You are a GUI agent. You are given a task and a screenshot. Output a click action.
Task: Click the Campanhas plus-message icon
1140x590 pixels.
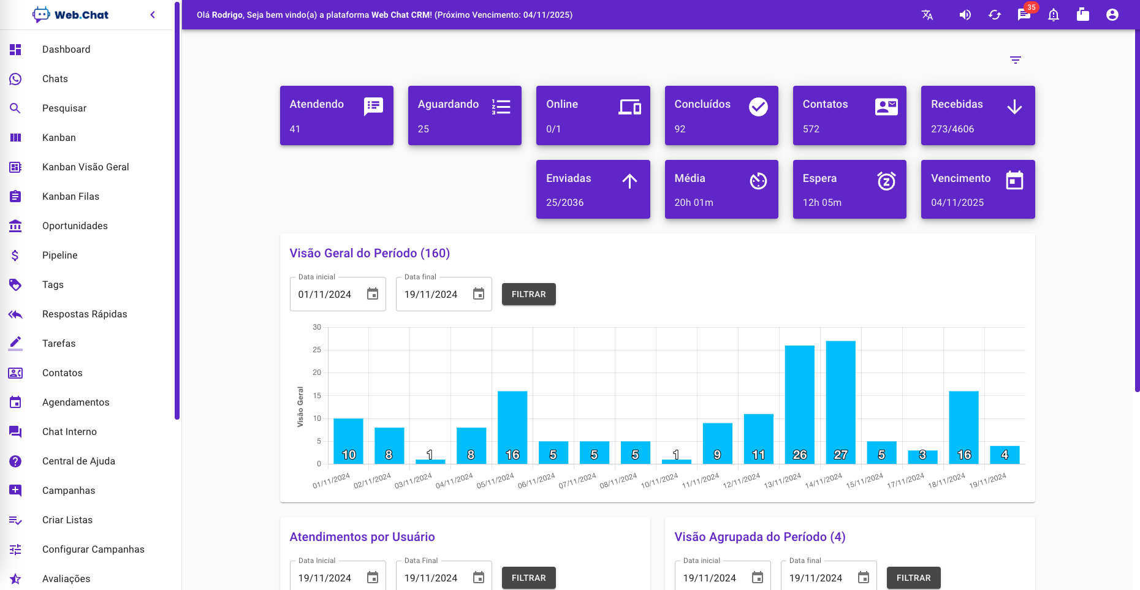pos(15,491)
